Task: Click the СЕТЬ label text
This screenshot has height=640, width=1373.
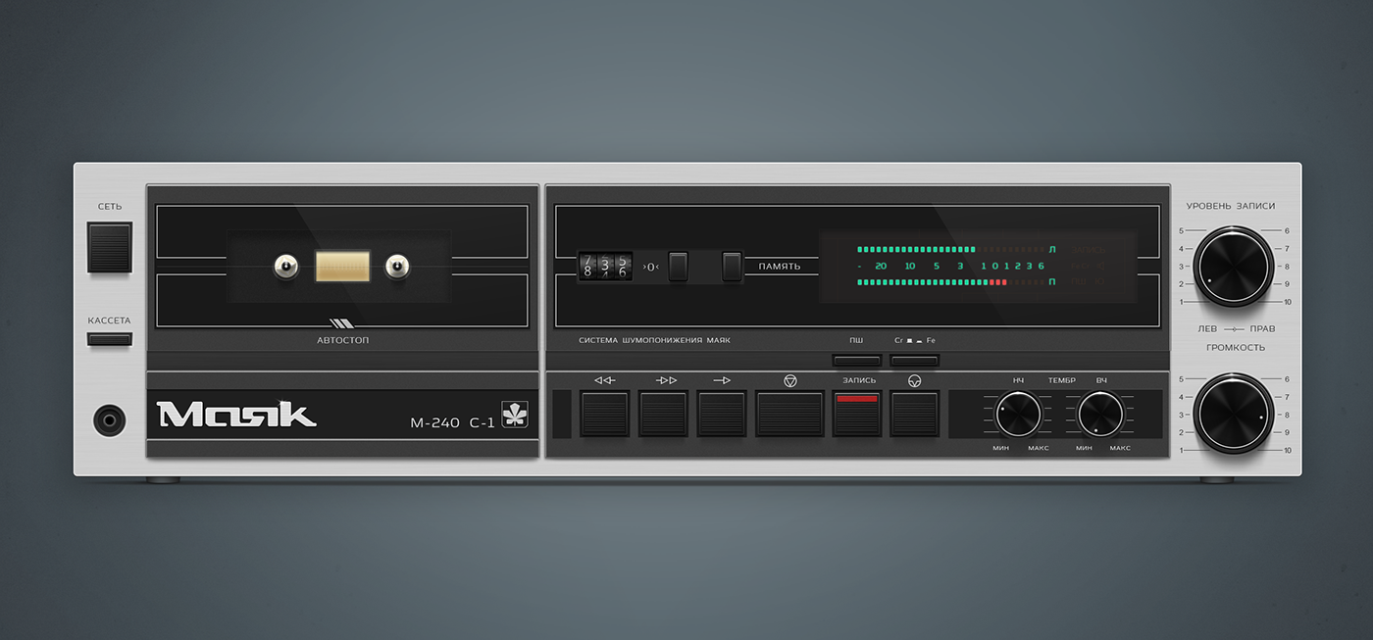Action: point(110,207)
